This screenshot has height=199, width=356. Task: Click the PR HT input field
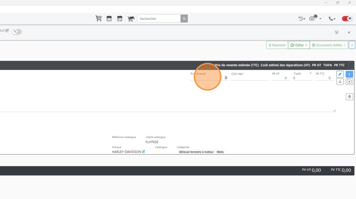click(x=281, y=78)
